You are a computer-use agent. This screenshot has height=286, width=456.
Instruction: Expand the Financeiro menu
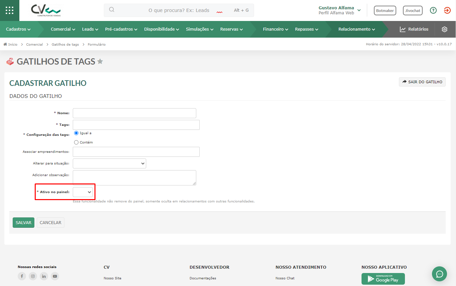coord(276,29)
